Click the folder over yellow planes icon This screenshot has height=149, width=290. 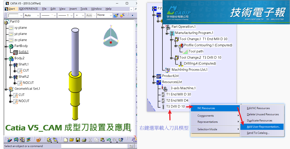55,140
